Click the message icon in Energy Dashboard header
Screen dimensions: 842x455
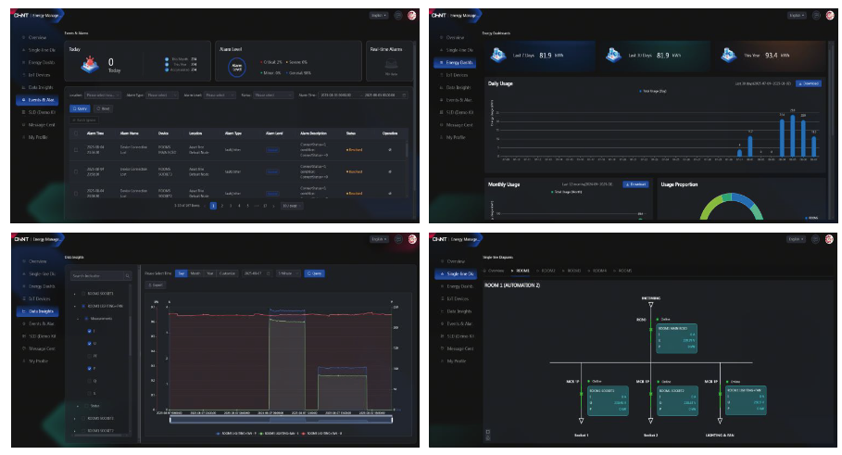click(816, 16)
